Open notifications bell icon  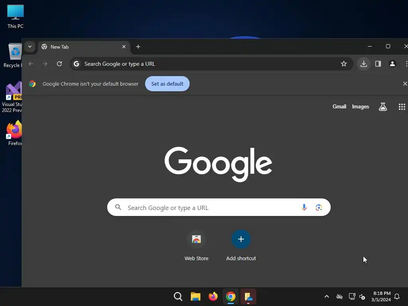397,296
